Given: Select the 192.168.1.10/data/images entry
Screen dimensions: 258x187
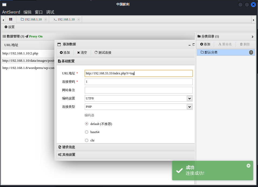Looking at the screenshot, I should point(28,61).
